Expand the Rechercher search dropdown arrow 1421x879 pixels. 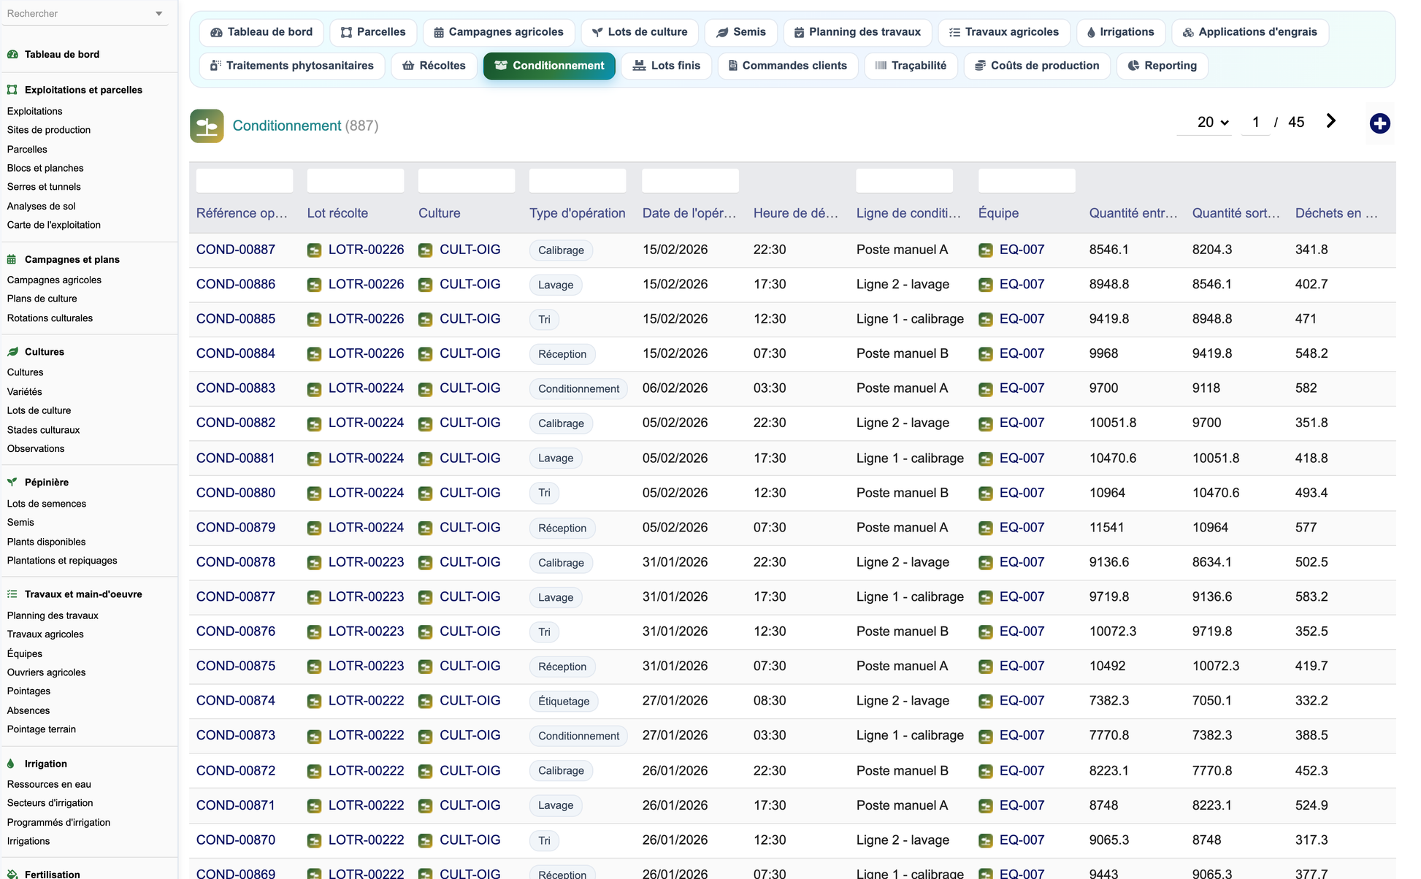pyautogui.click(x=158, y=14)
